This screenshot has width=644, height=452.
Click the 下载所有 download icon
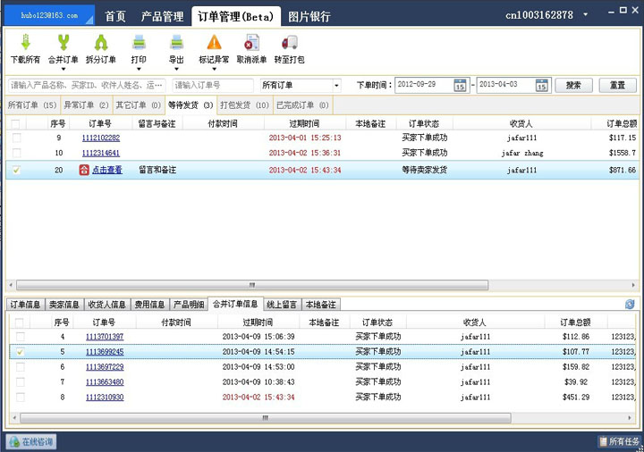(x=25, y=42)
